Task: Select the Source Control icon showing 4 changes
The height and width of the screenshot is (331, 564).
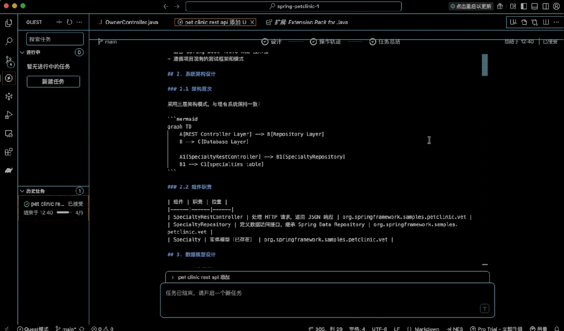Action: 8,60
